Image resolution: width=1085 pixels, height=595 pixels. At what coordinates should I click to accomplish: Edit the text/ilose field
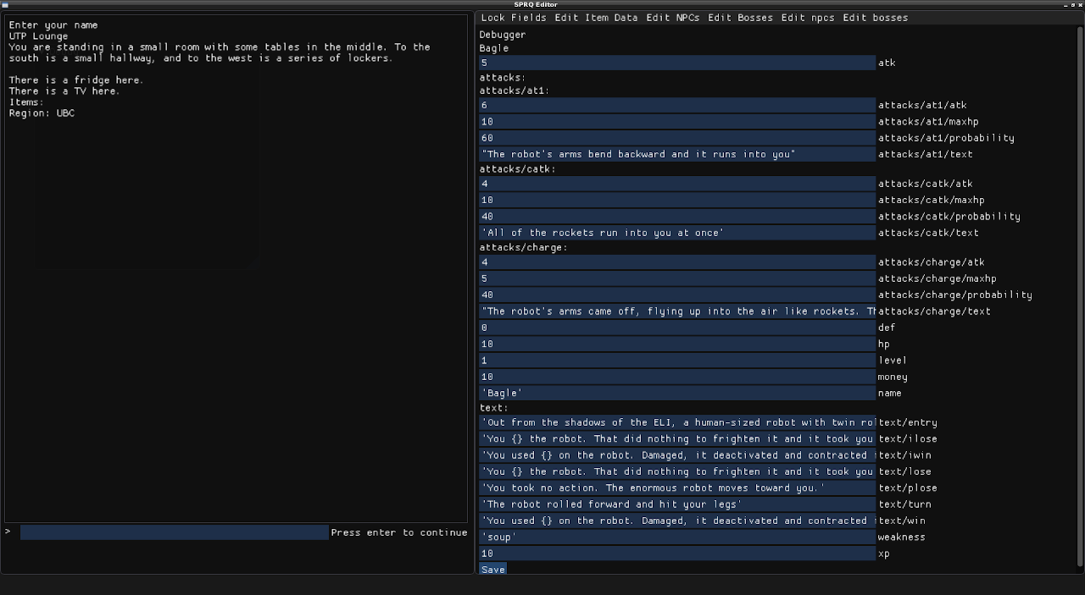(x=676, y=439)
